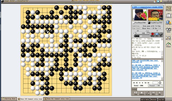Click the move number input field
This screenshot has height=101, width=172.
point(155,83)
